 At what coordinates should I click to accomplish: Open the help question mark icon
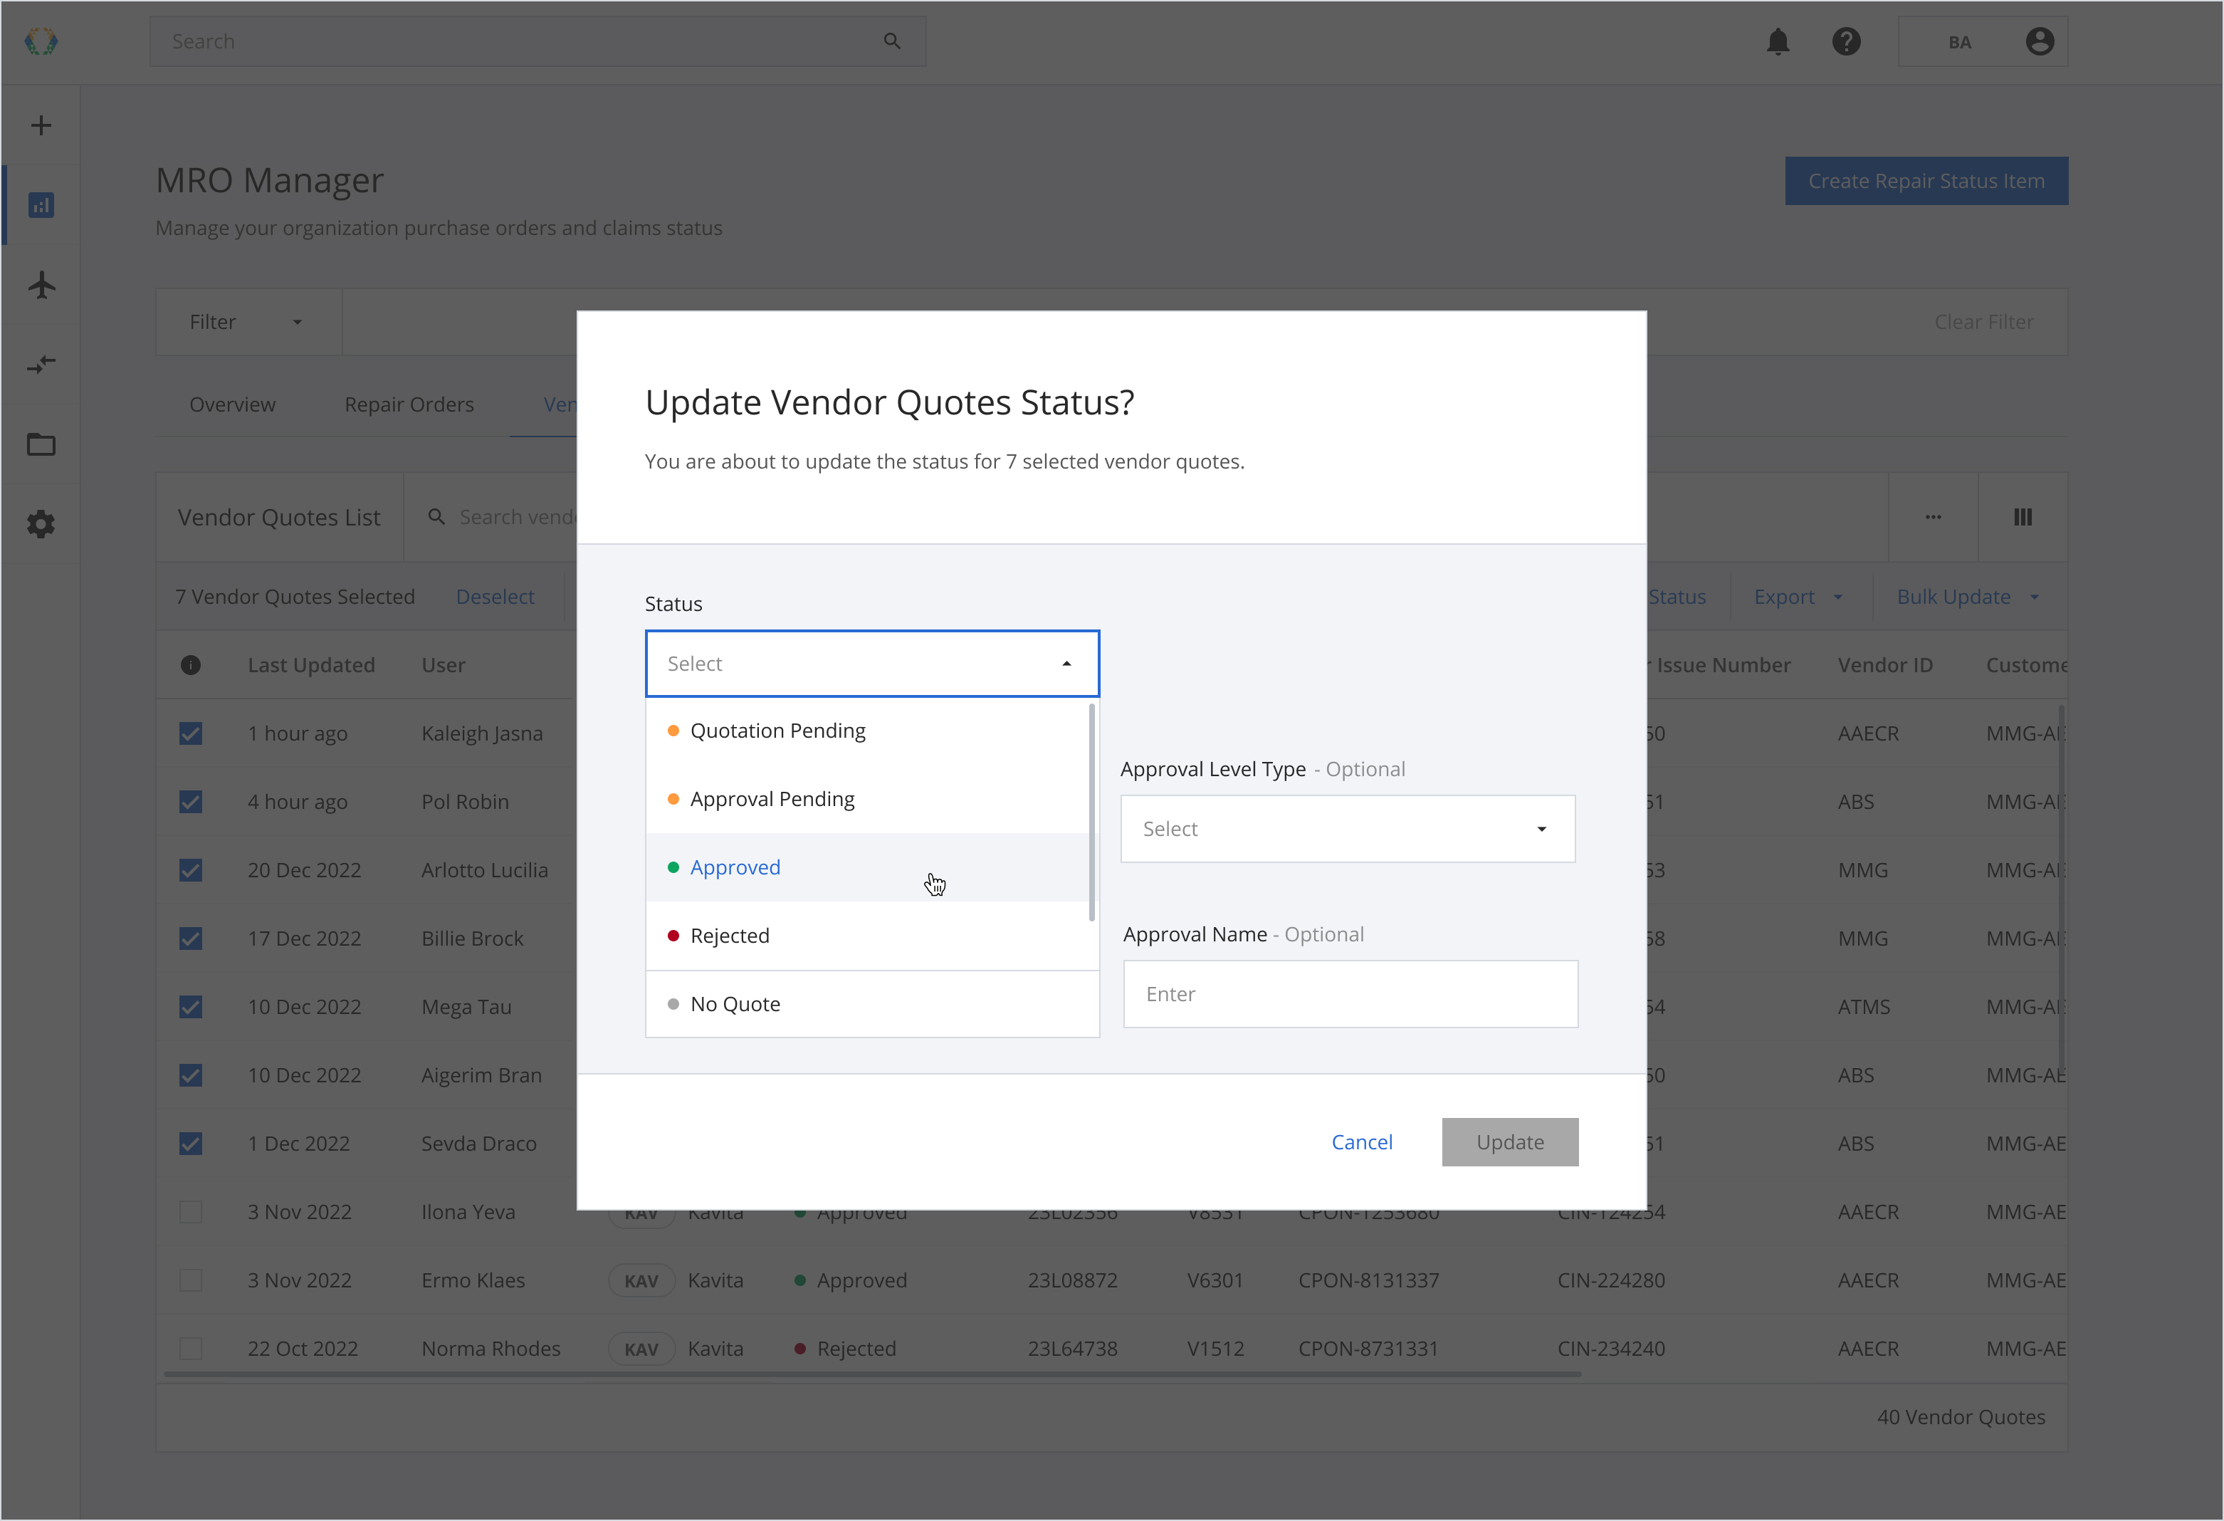pyautogui.click(x=1846, y=41)
